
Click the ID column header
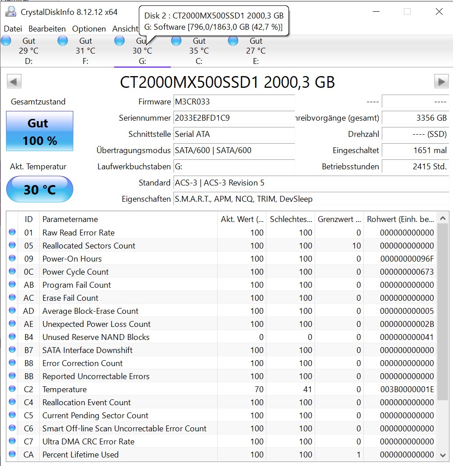tap(28, 219)
